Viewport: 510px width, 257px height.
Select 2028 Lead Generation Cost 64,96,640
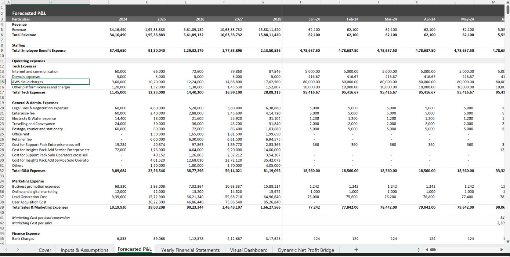(272, 197)
